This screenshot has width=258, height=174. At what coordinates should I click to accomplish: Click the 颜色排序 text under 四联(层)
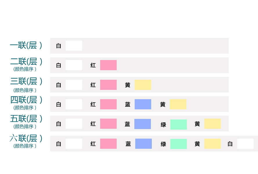pos(25,108)
